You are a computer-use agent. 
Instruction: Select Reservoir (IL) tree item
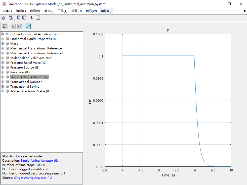pos(20,72)
